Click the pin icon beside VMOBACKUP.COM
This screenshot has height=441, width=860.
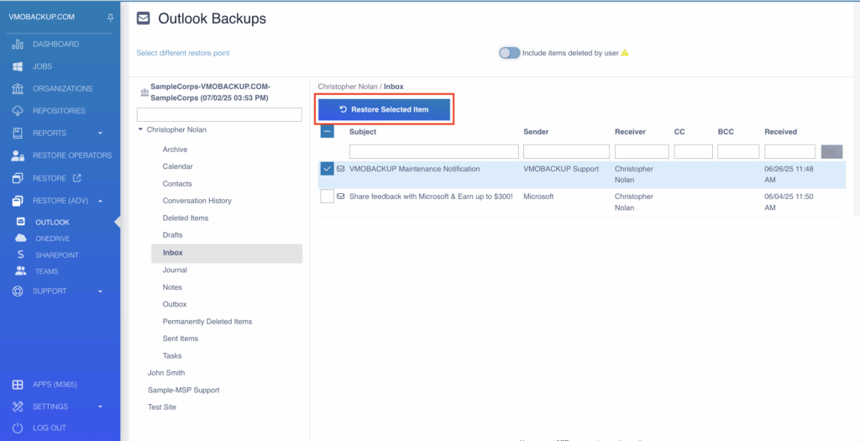(x=111, y=18)
